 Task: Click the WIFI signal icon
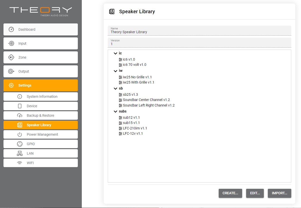20,163
